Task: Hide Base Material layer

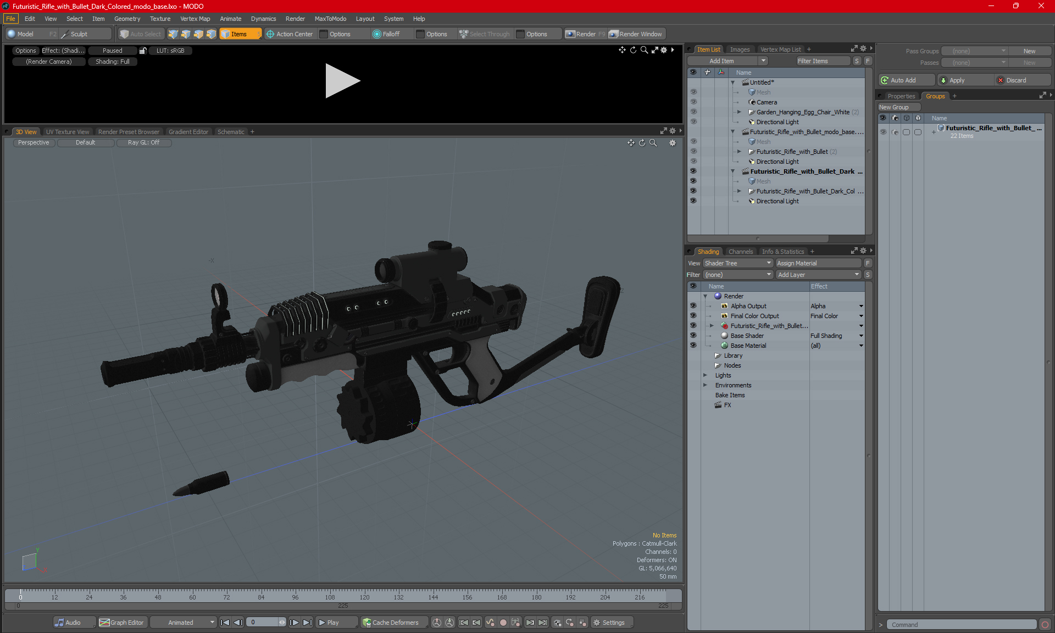Action: [x=693, y=346]
